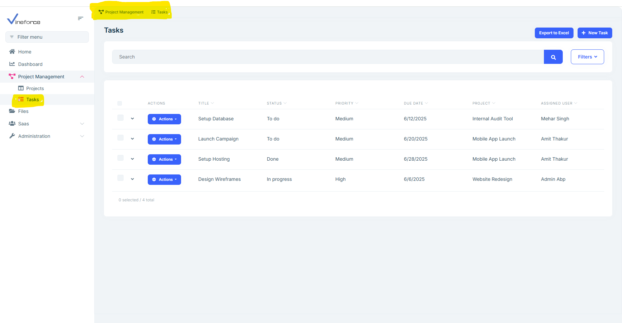The image size is (622, 323).
Task: Click the breadcrumb Project Management icon
Action: (101, 12)
